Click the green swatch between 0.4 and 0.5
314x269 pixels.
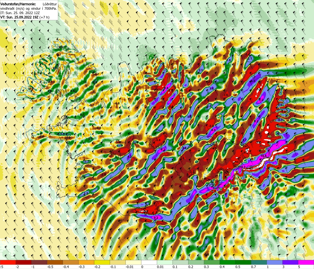[x=228, y=262]
